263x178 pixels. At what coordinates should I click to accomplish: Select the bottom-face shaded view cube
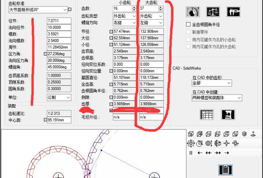235,134
